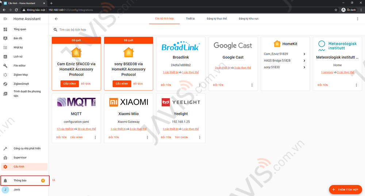Bookmark this page with the star icon
The height and width of the screenshot is (196, 365).
[x=336, y=10]
